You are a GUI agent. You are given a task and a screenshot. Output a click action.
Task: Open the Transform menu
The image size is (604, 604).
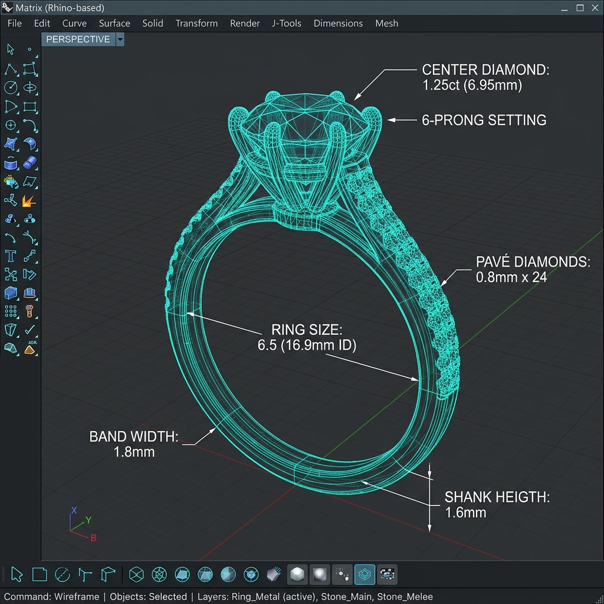(x=196, y=23)
